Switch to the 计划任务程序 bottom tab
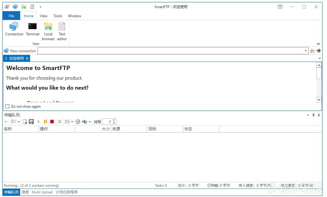 [x=67, y=192]
